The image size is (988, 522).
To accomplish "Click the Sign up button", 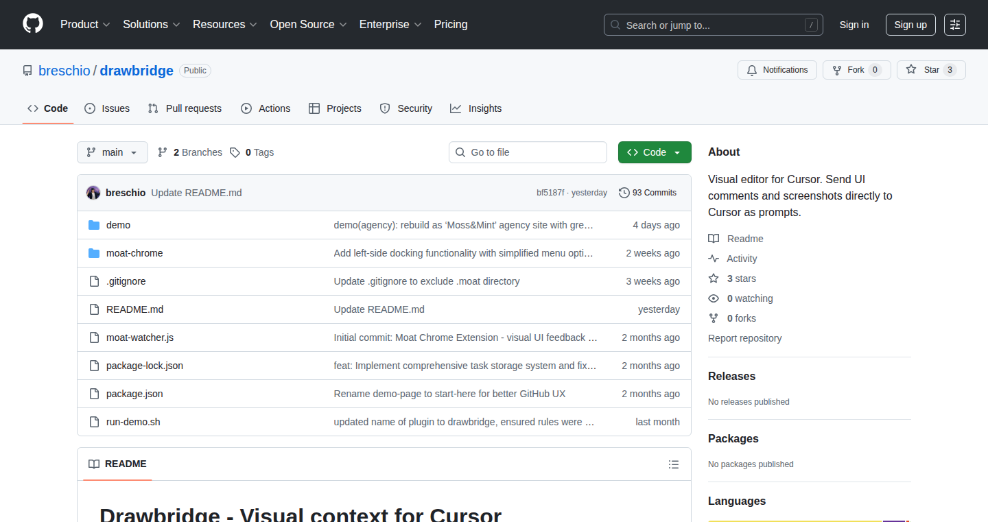I will (x=910, y=25).
